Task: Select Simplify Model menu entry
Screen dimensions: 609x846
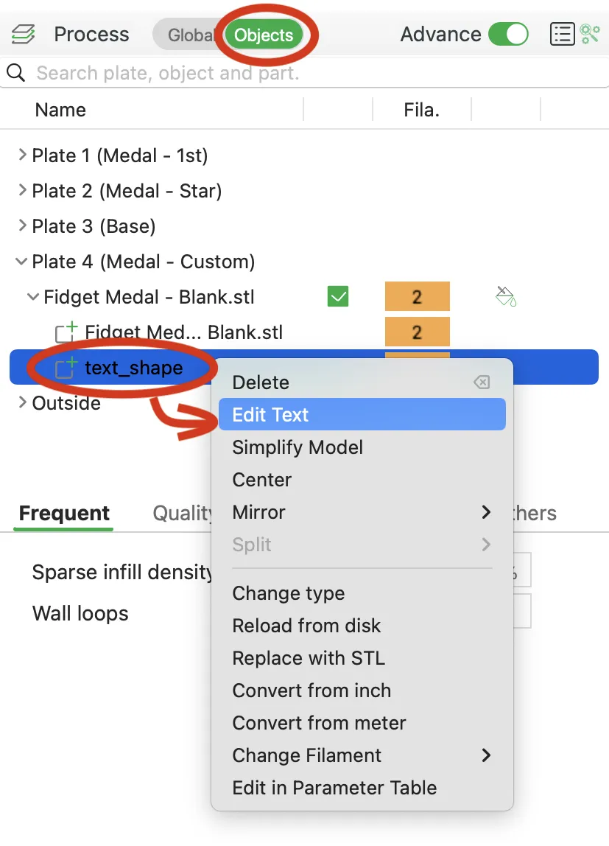Action: [298, 447]
